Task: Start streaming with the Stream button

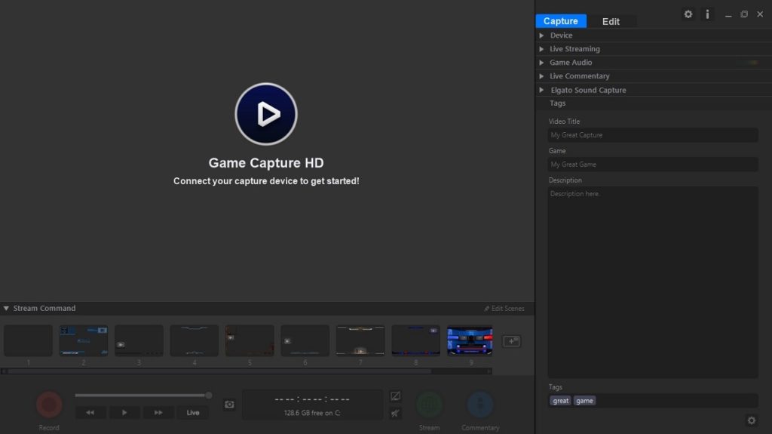Action: [x=429, y=405]
